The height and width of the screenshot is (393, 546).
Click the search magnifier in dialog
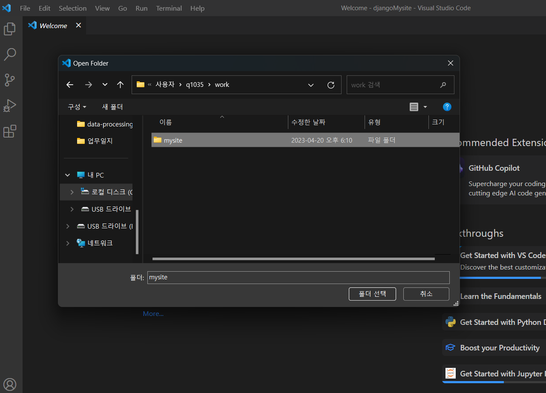(443, 85)
